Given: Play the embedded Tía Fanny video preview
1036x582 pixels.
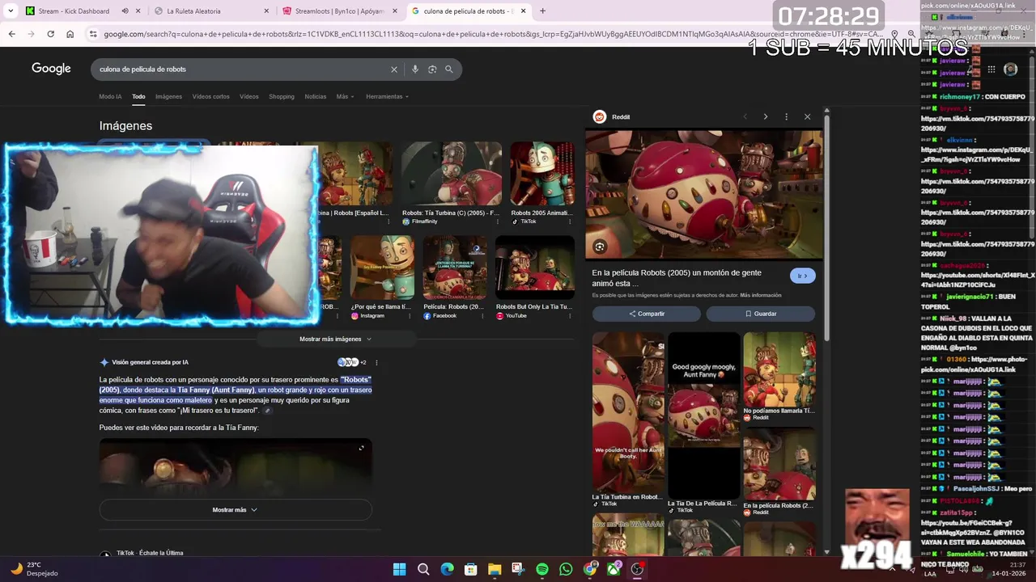Looking at the screenshot, I should click(236, 467).
